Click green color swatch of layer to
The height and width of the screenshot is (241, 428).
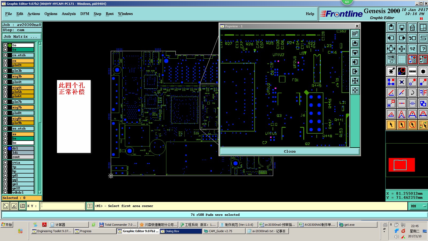[10, 45]
